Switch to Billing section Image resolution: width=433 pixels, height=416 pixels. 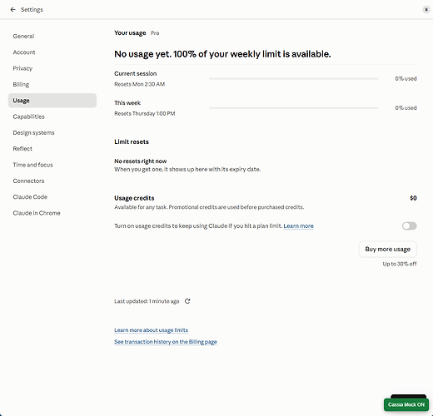[52, 84]
